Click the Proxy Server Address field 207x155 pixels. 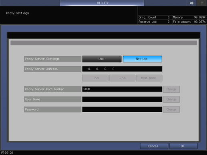122,69
